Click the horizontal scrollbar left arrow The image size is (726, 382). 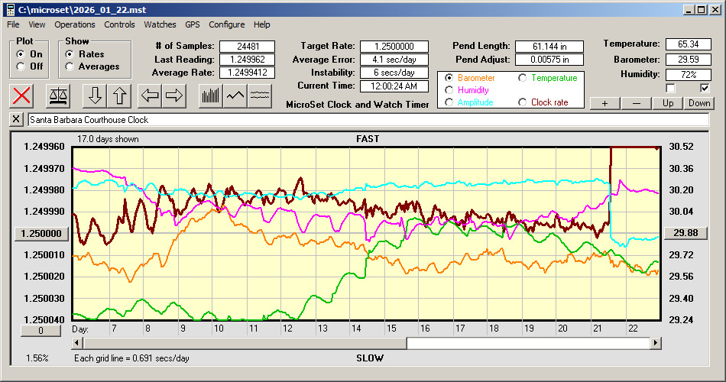coord(79,344)
